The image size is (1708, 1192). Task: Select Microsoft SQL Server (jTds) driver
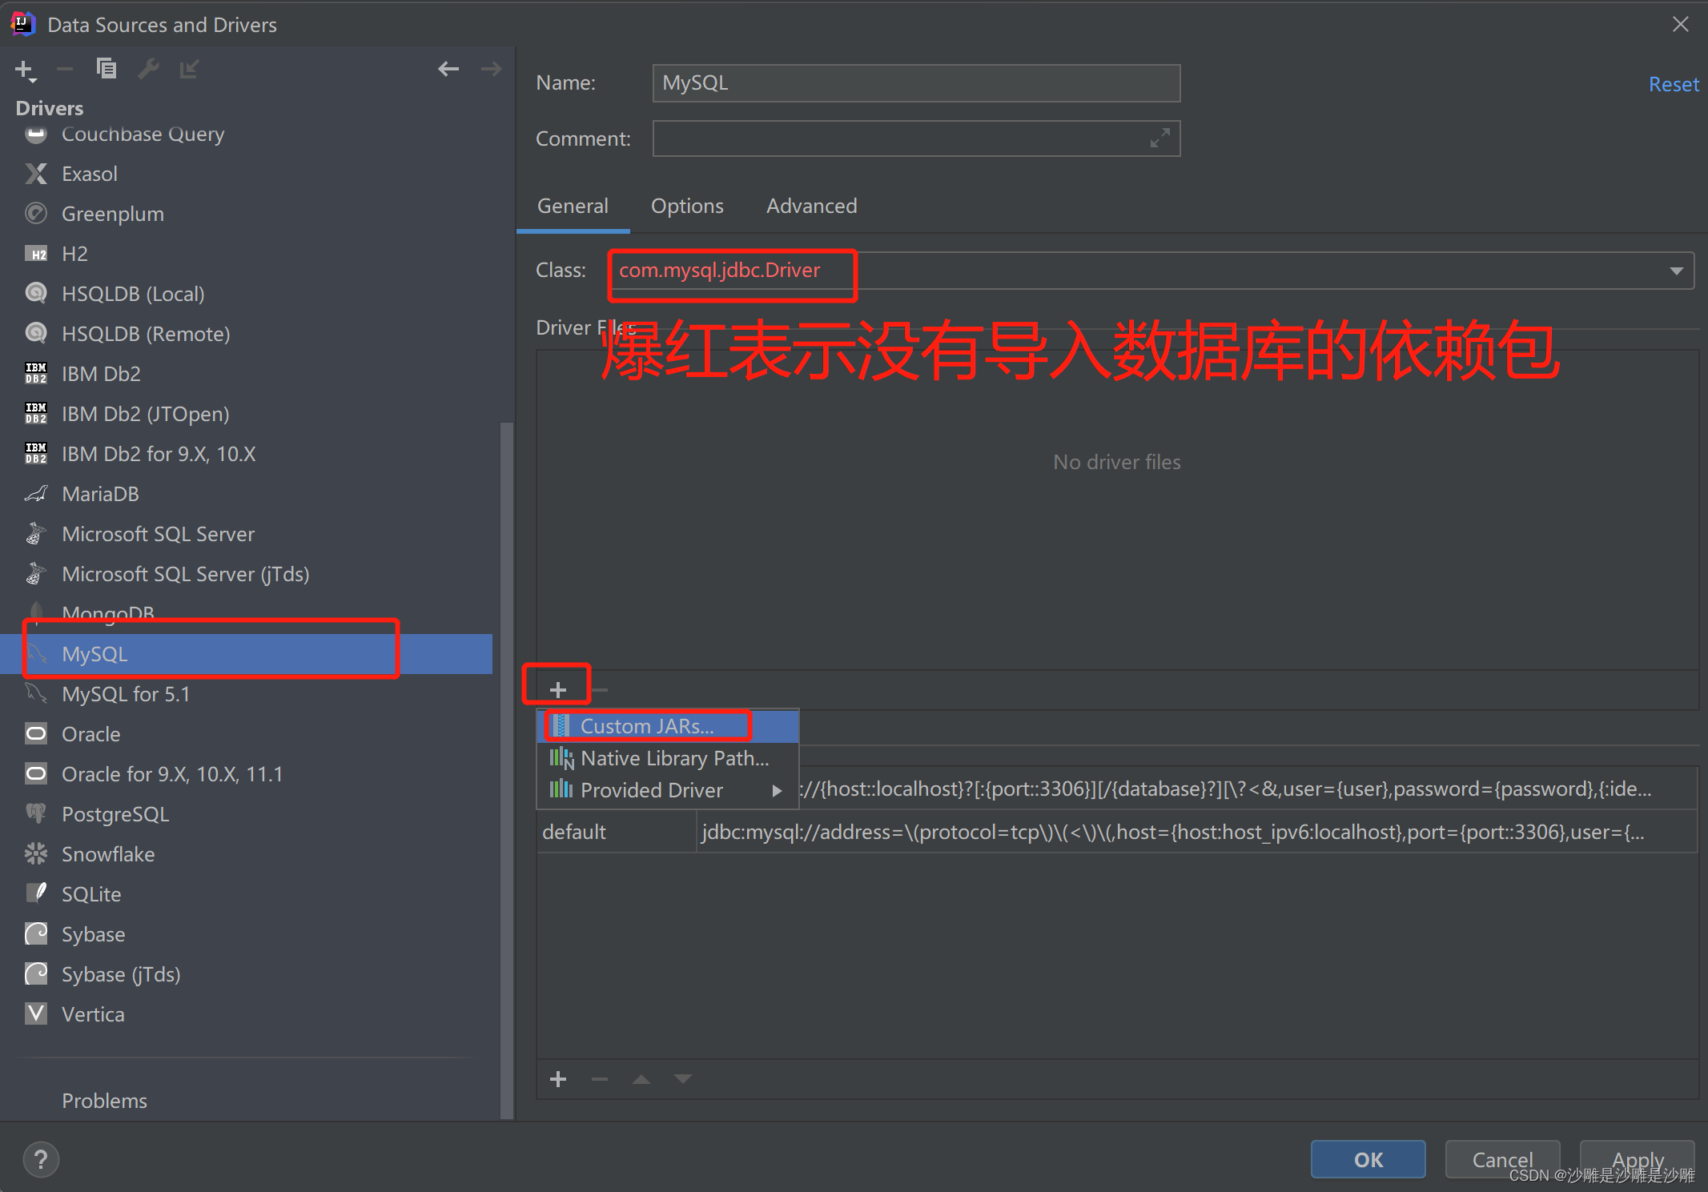tap(247, 574)
